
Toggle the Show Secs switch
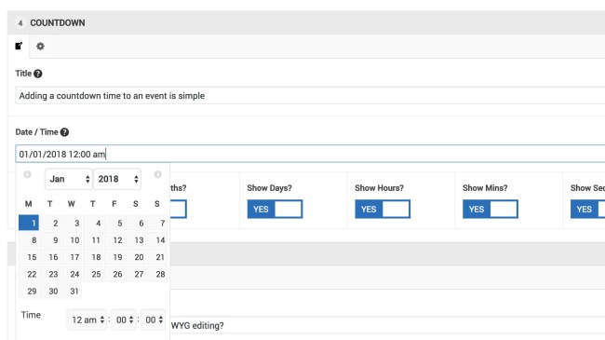[x=587, y=209]
